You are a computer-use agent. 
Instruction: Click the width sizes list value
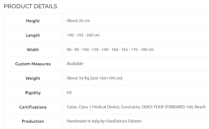110,50
